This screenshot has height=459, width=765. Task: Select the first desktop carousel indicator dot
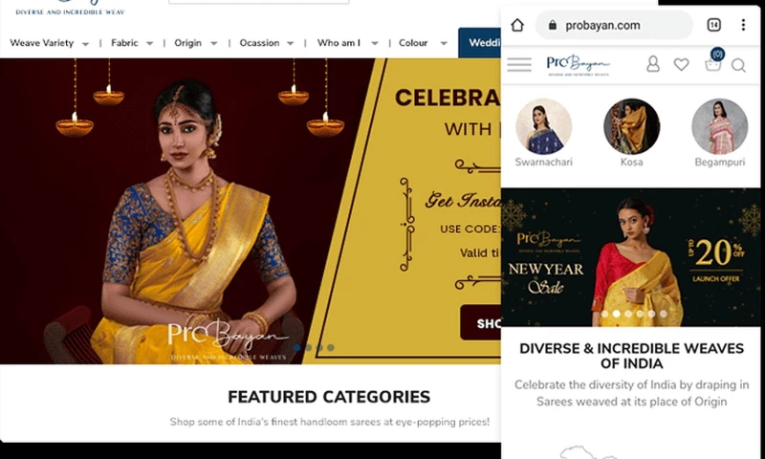(297, 347)
